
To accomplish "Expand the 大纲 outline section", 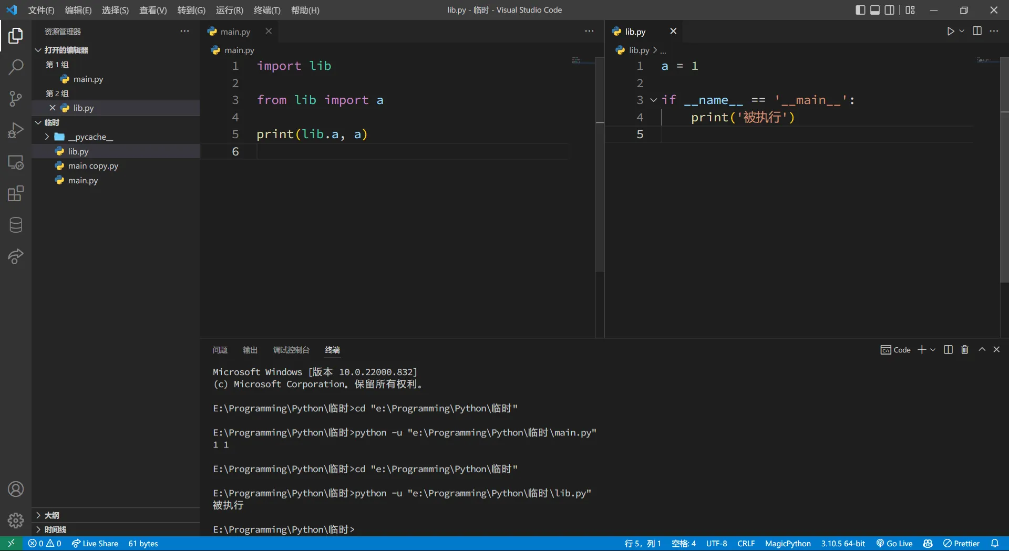I will 52,515.
